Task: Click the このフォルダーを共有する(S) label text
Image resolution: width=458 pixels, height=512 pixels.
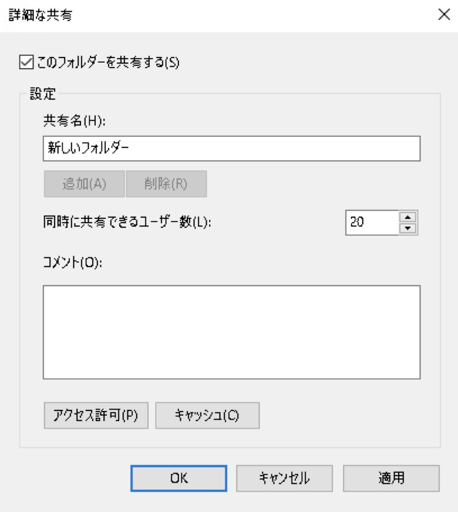Action: pos(107,62)
